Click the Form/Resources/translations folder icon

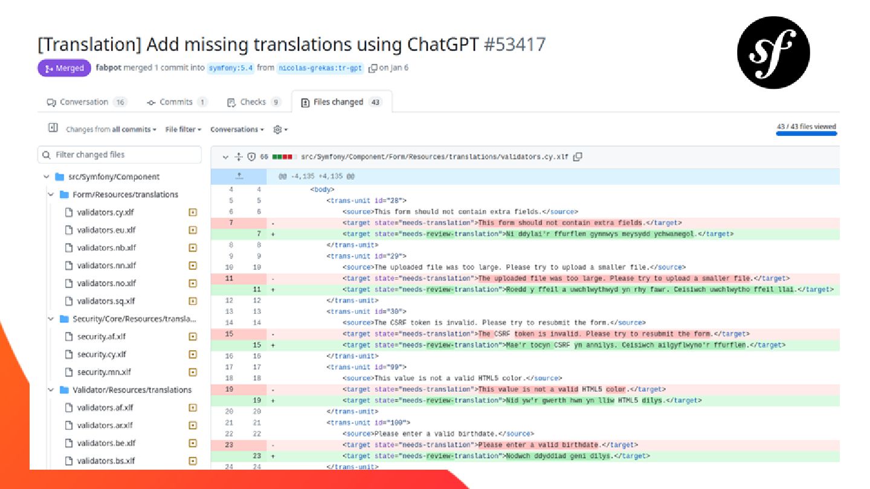point(64,194)
